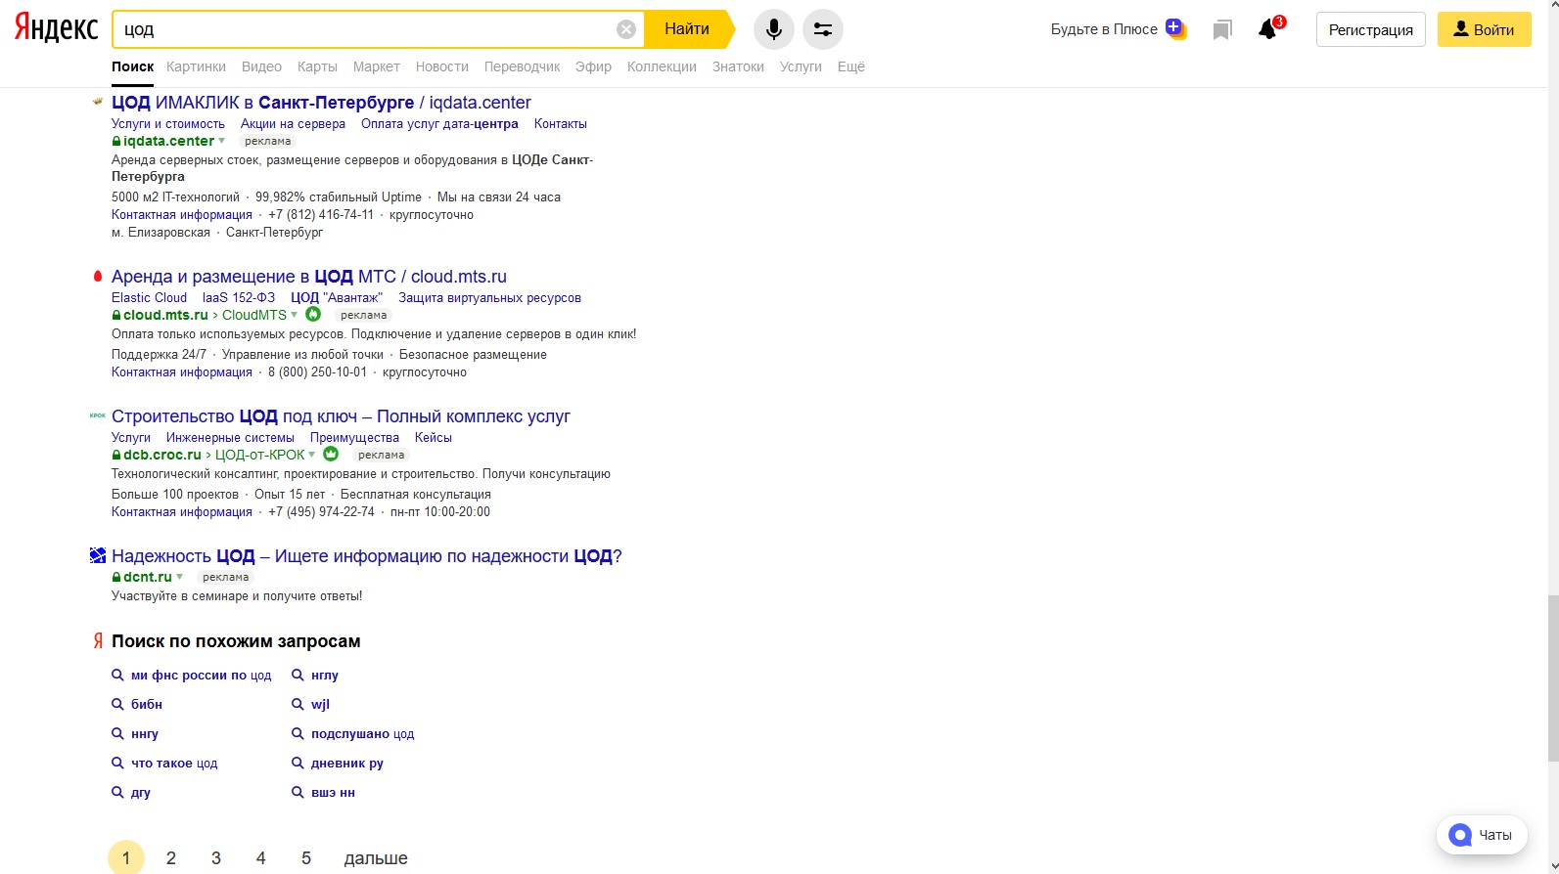The image size is (1559, 874).
Task: Click green verification badge beside CloudMTS
Action: tap(313, 314)
